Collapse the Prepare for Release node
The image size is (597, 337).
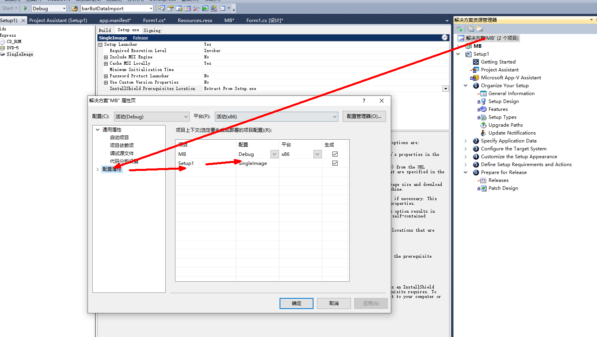click(465, 172)
